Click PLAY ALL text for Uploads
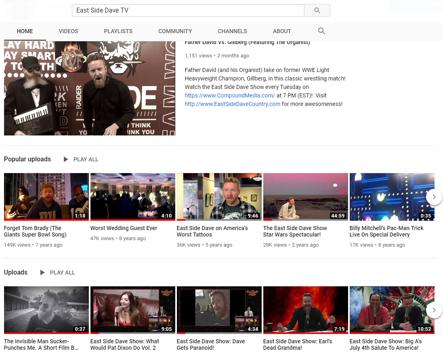Screen dimensions: 443x355 [x=63, y=273]
